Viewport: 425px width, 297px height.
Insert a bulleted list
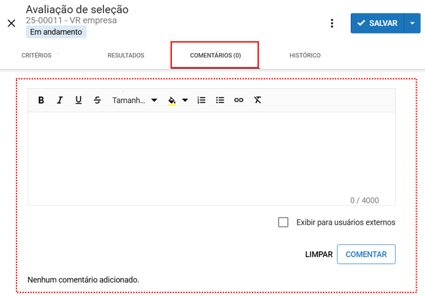tap(220, 100)
